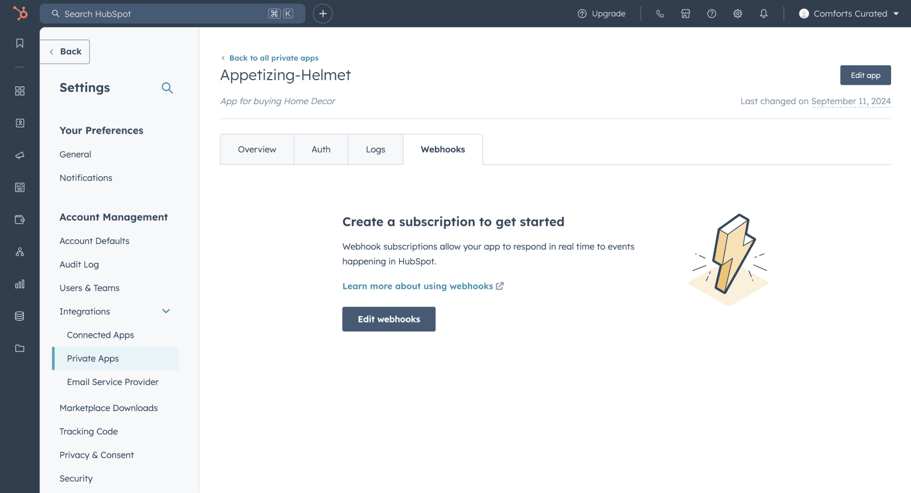Open the Library folder icon

click(x=20, y=348)
